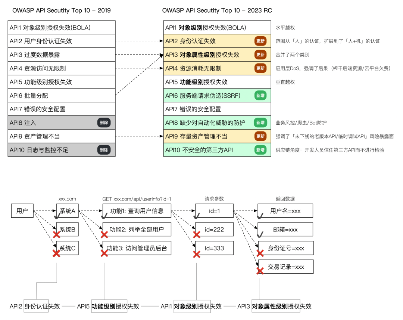Viewport: 403px width, 320px height.
Task: Click the red X beside 系统B
Action: click(x=57, y=234)
